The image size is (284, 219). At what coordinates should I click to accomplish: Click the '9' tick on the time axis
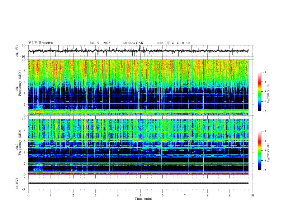tap(229, 195)
